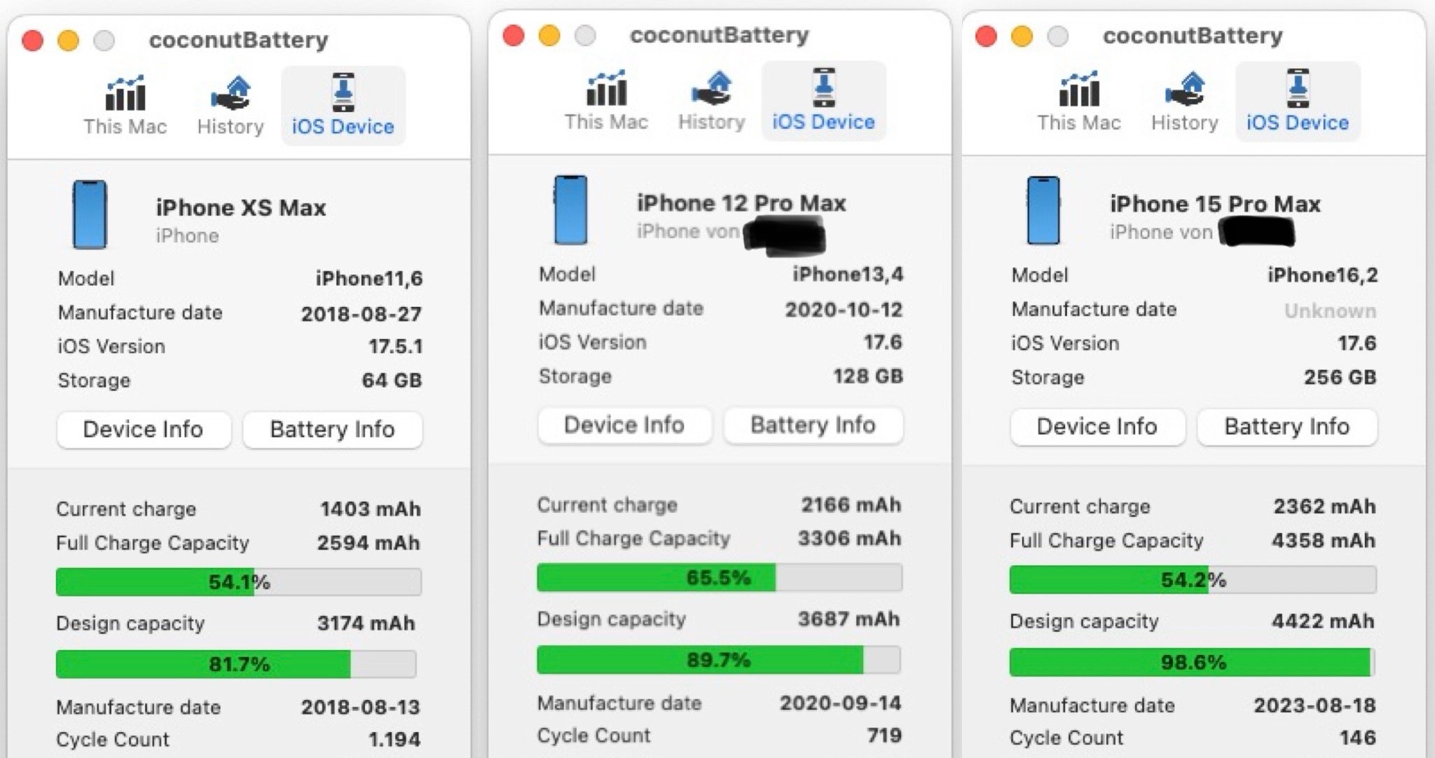This screenshot has width=1435, height=758.
Task: Open This Mac icon in the 15 Pro Max window
Action: (1079, 90)
